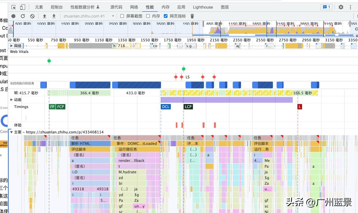The width and height of the screenshot is (358, 213).
Task: Open DevTools settings with the gear icon
Action: 341,7
